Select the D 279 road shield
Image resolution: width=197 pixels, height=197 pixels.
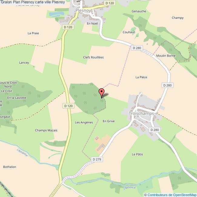pyautogui.click(x=97, y=159)
